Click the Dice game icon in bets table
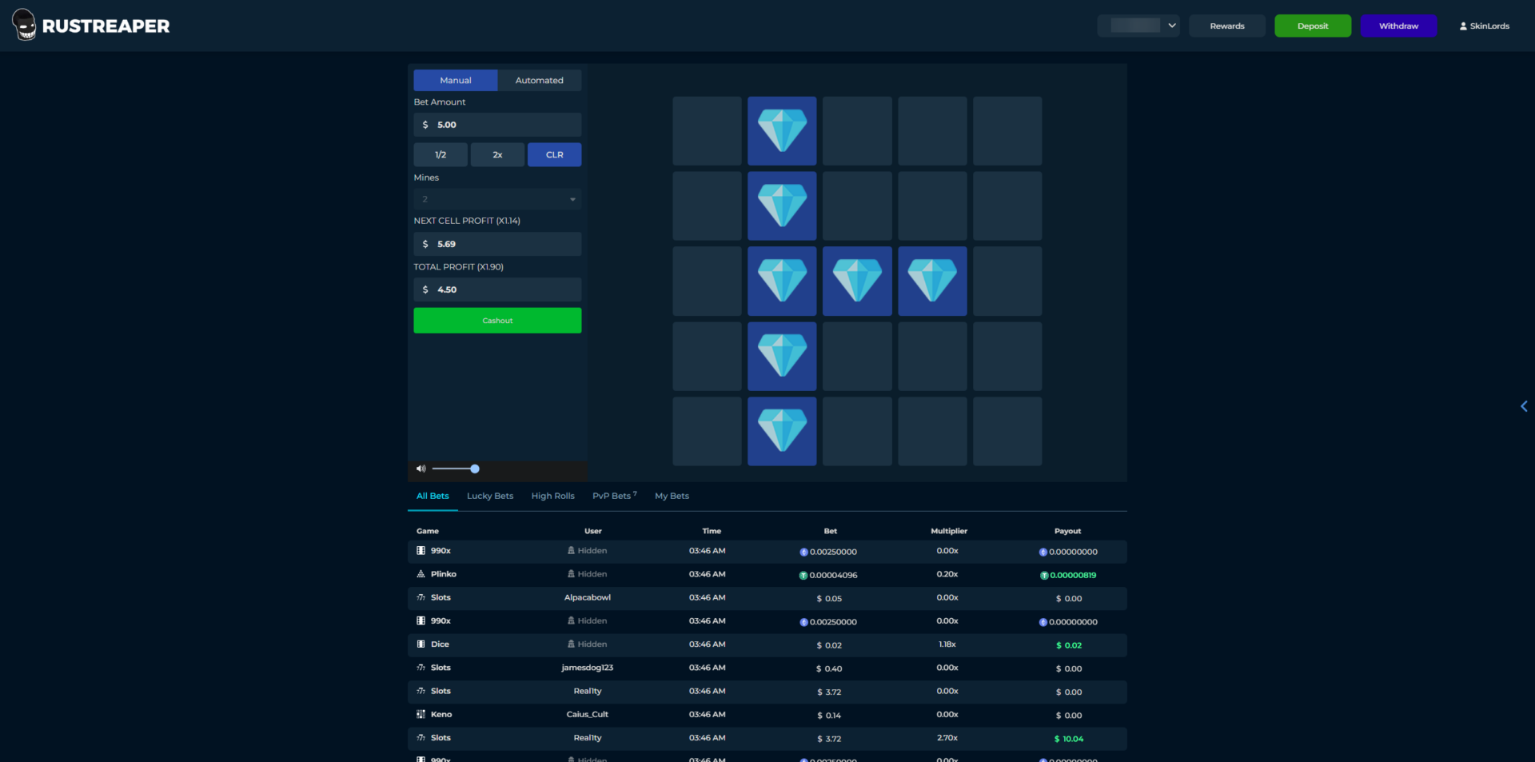The height and width of the screenshot is (762, 1535). [x=421, y=644]
